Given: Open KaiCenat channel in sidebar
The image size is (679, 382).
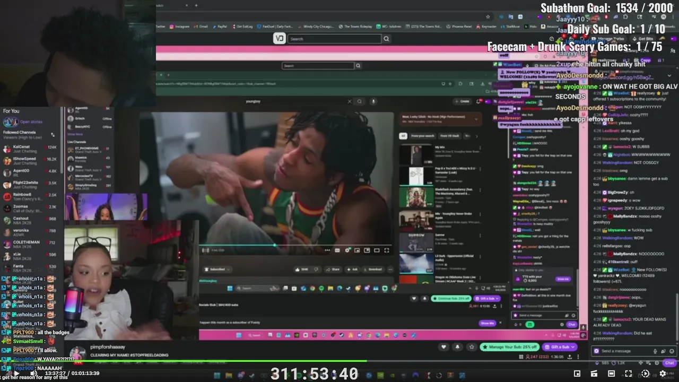Looking at the screenshot, I should click(x=30, y=149).
